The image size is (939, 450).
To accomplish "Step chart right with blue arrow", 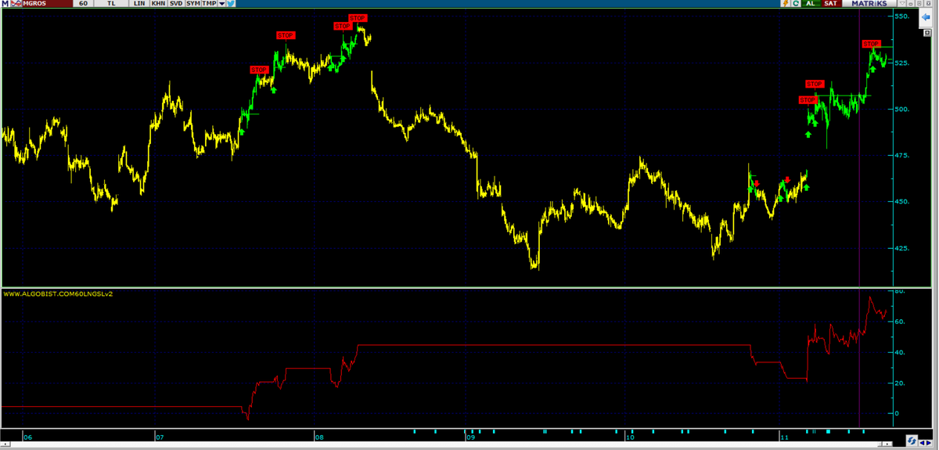I will [929, 443].
